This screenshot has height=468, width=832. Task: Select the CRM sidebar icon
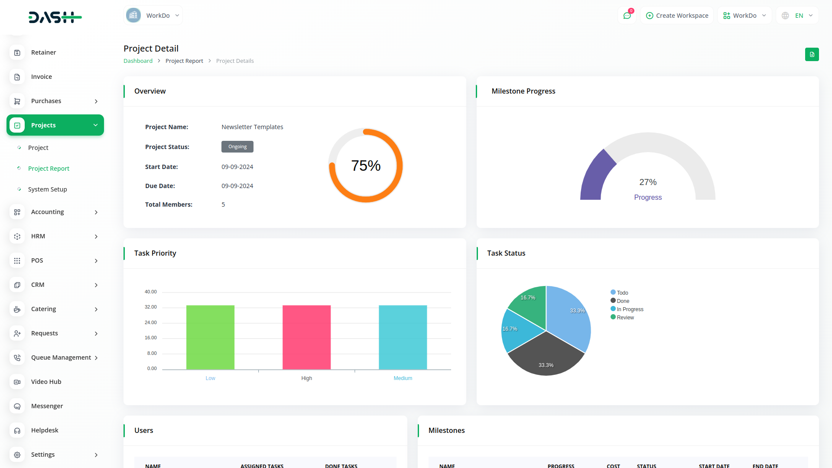point(17,285)
